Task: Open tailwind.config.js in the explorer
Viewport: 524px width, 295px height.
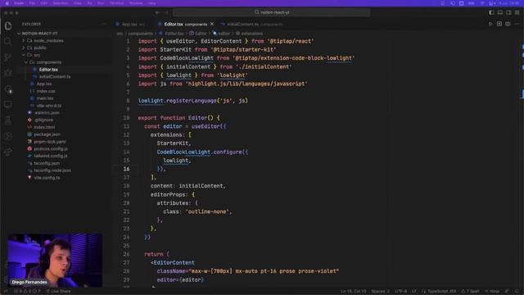Action: [50, 156]
